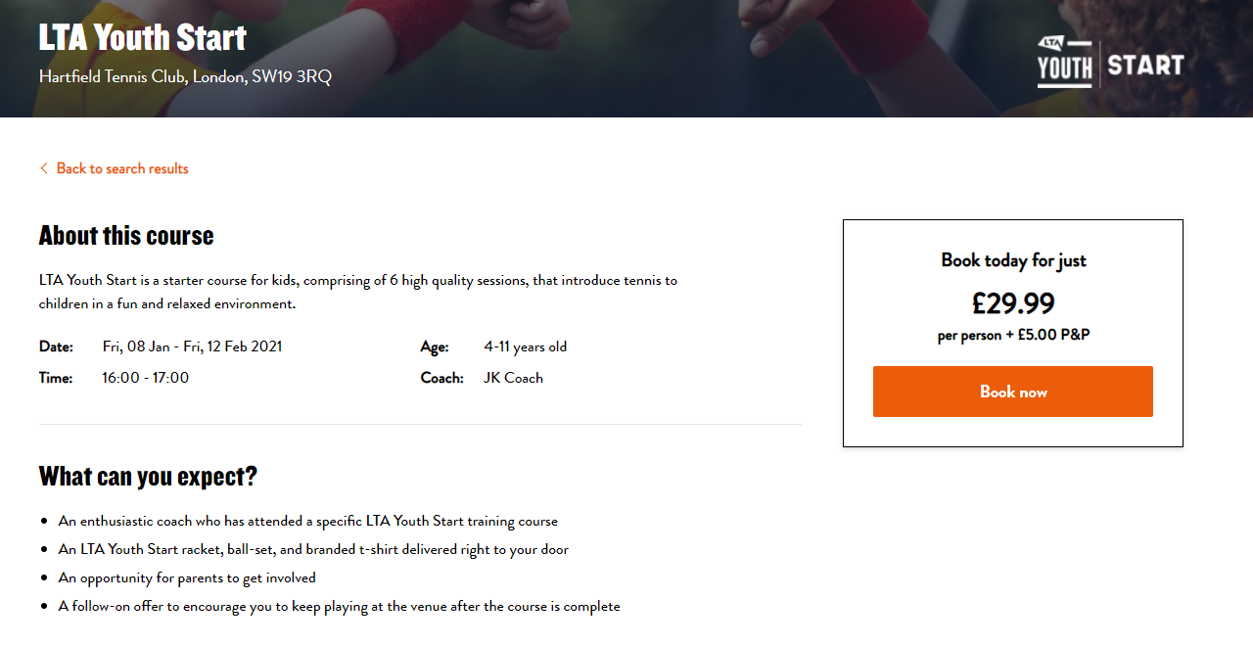Viewport: 1253px width, 646px height.
Task: Click the LTA Youth Start page title
Action: tap(143, 38)
